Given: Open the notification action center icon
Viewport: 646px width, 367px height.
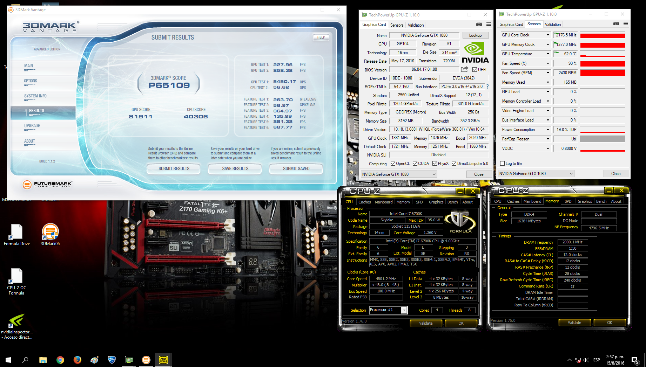Looking at the screenshot, I should pyautogui.click(x=635, y=360).
